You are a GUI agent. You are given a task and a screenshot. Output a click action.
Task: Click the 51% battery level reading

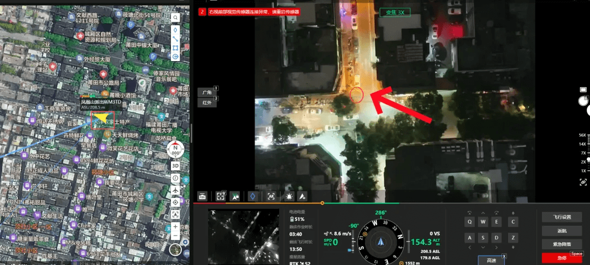pyautogui.click(x=297, y=219)
